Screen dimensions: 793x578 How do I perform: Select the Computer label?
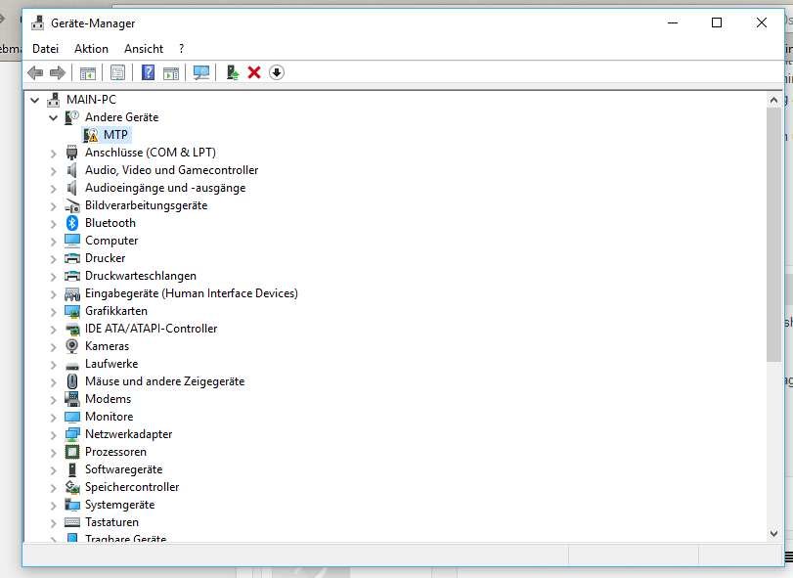click(111, 241)
